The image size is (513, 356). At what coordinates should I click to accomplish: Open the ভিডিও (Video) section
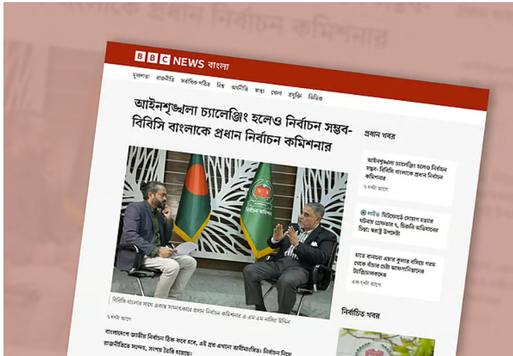click(315, 98)
